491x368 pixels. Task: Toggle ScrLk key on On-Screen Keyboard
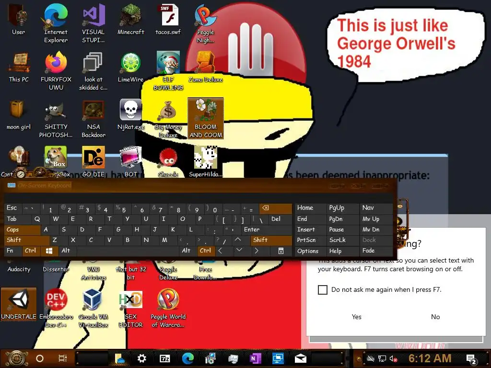343,240
